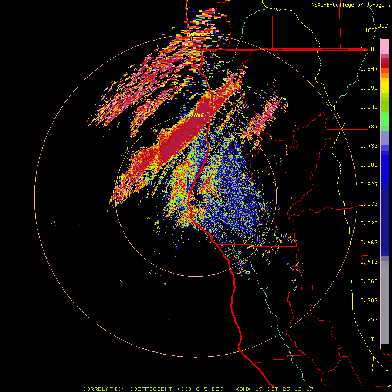Click the 0.573 scale value

click(x=369, y=204)
